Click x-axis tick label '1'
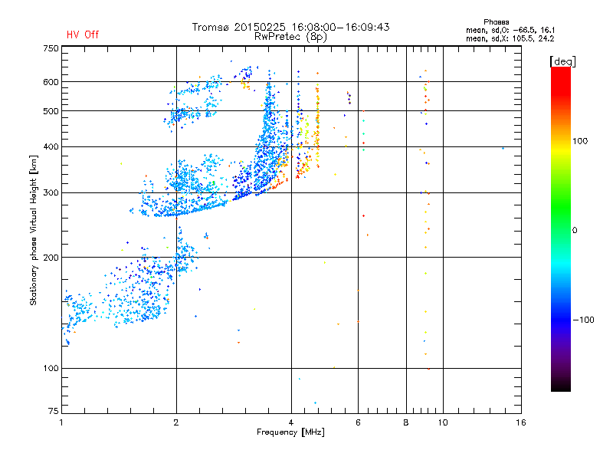Viewport: 613px width, 460px height. click(x=61, y=422)
